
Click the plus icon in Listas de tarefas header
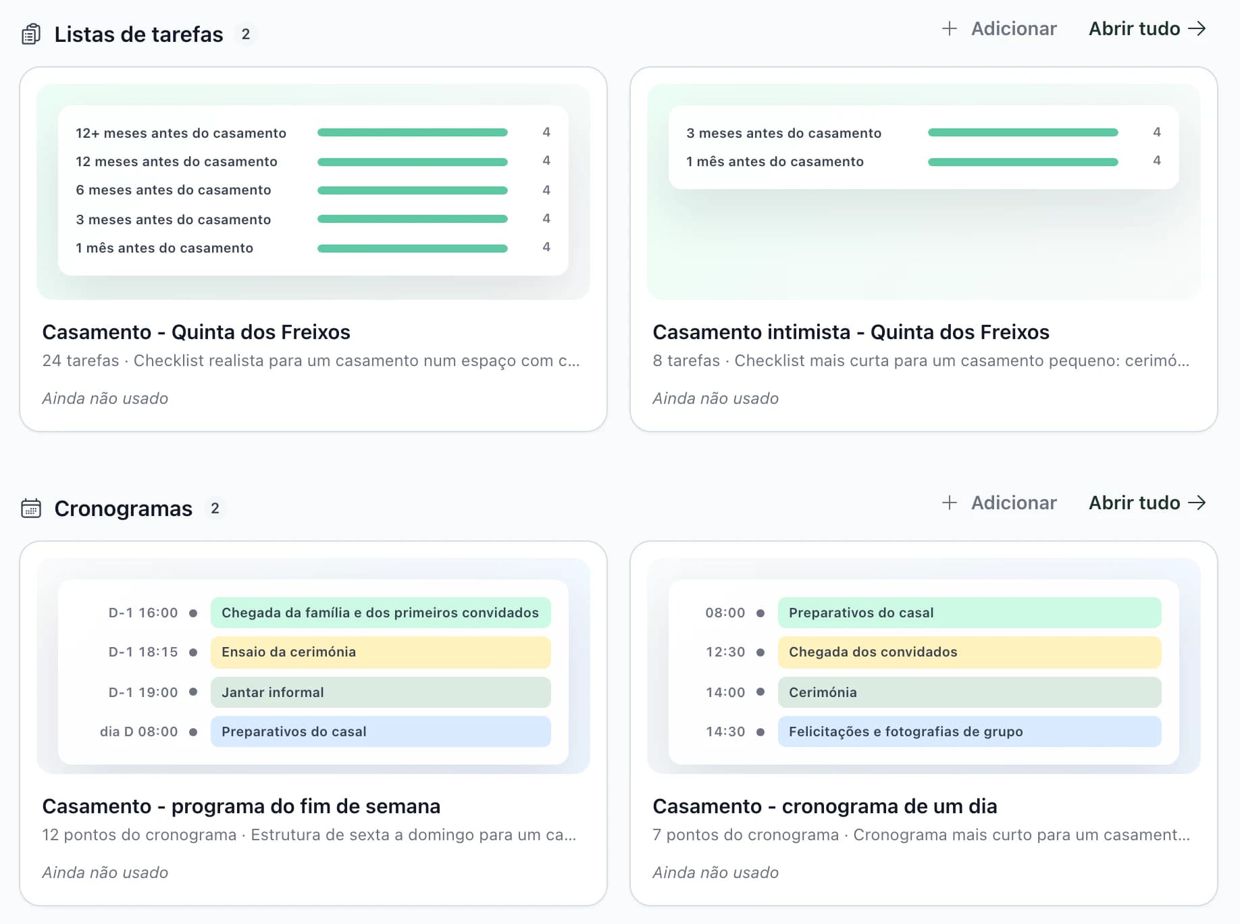[x=949, y=28]
